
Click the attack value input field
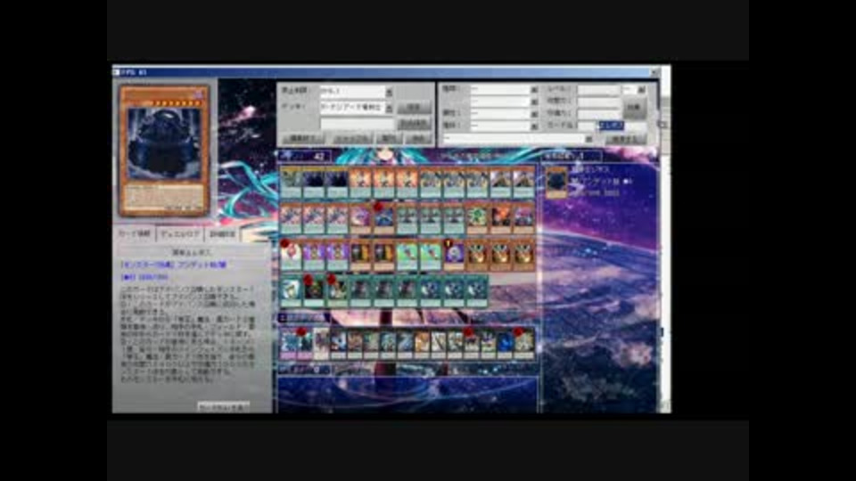point(598,102)
